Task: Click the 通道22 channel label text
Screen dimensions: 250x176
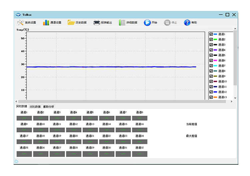Action: pyautogui.click(x=107, y=136)
